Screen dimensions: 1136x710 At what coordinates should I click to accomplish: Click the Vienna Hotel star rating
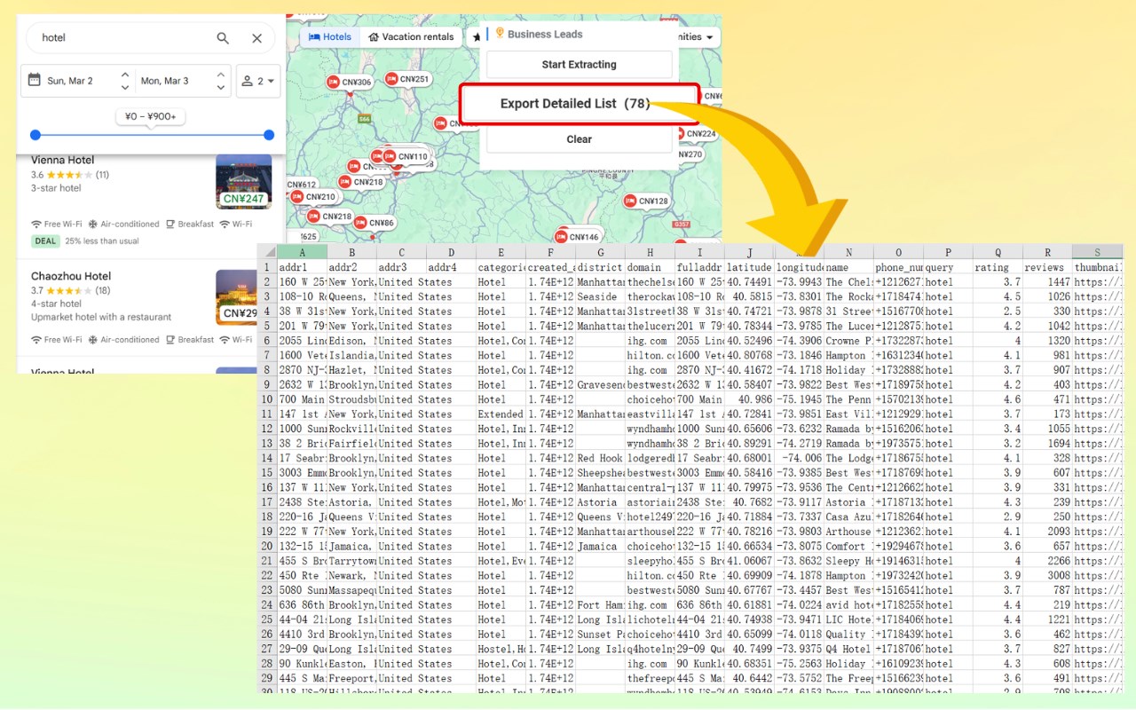pyautogui.click(x=69, y=175)
